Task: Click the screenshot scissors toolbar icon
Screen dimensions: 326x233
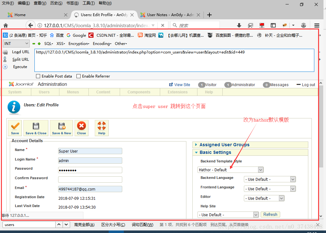Action: [x=251, y=25]
